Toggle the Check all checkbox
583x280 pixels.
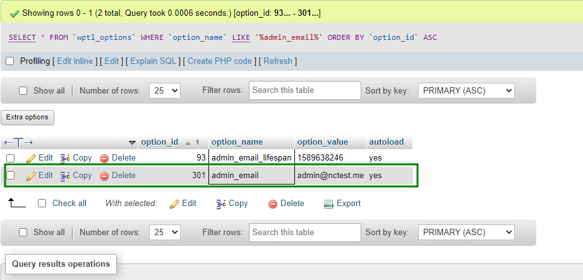click(42, 204)
